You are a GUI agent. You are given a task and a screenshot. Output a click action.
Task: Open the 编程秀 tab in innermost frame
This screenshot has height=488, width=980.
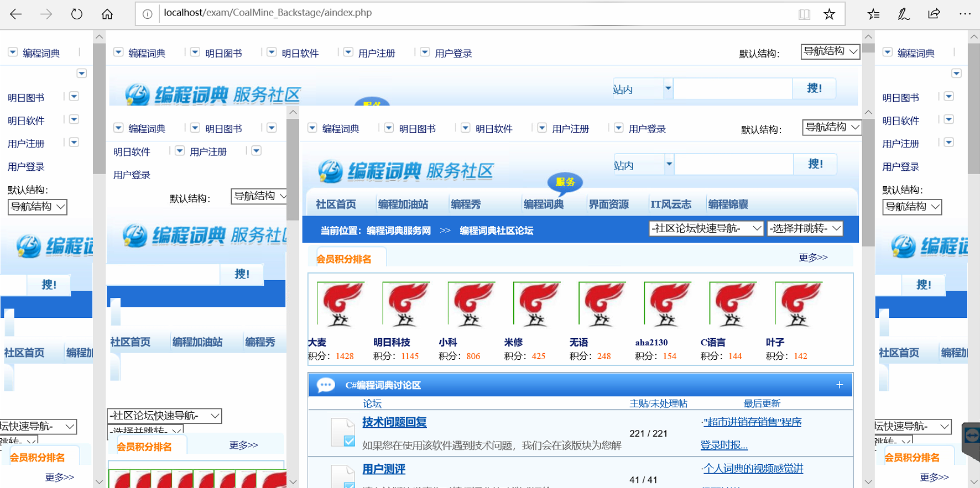(466, 204)
